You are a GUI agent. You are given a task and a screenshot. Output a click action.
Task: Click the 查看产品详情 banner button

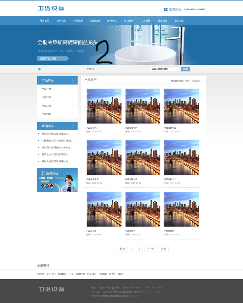coord(52,58)
